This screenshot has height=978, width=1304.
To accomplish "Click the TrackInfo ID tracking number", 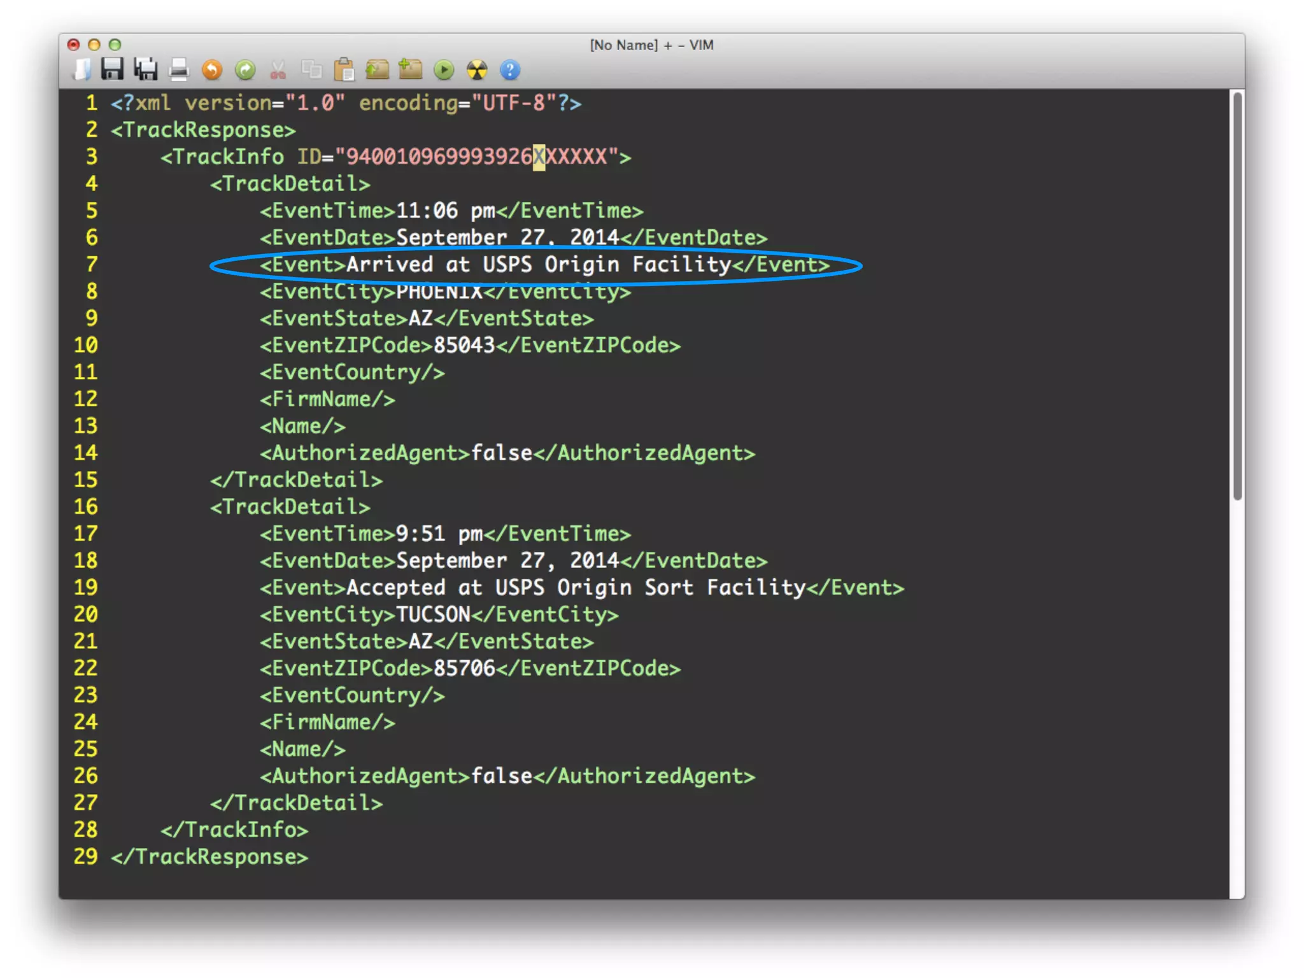I will [476, 157].
